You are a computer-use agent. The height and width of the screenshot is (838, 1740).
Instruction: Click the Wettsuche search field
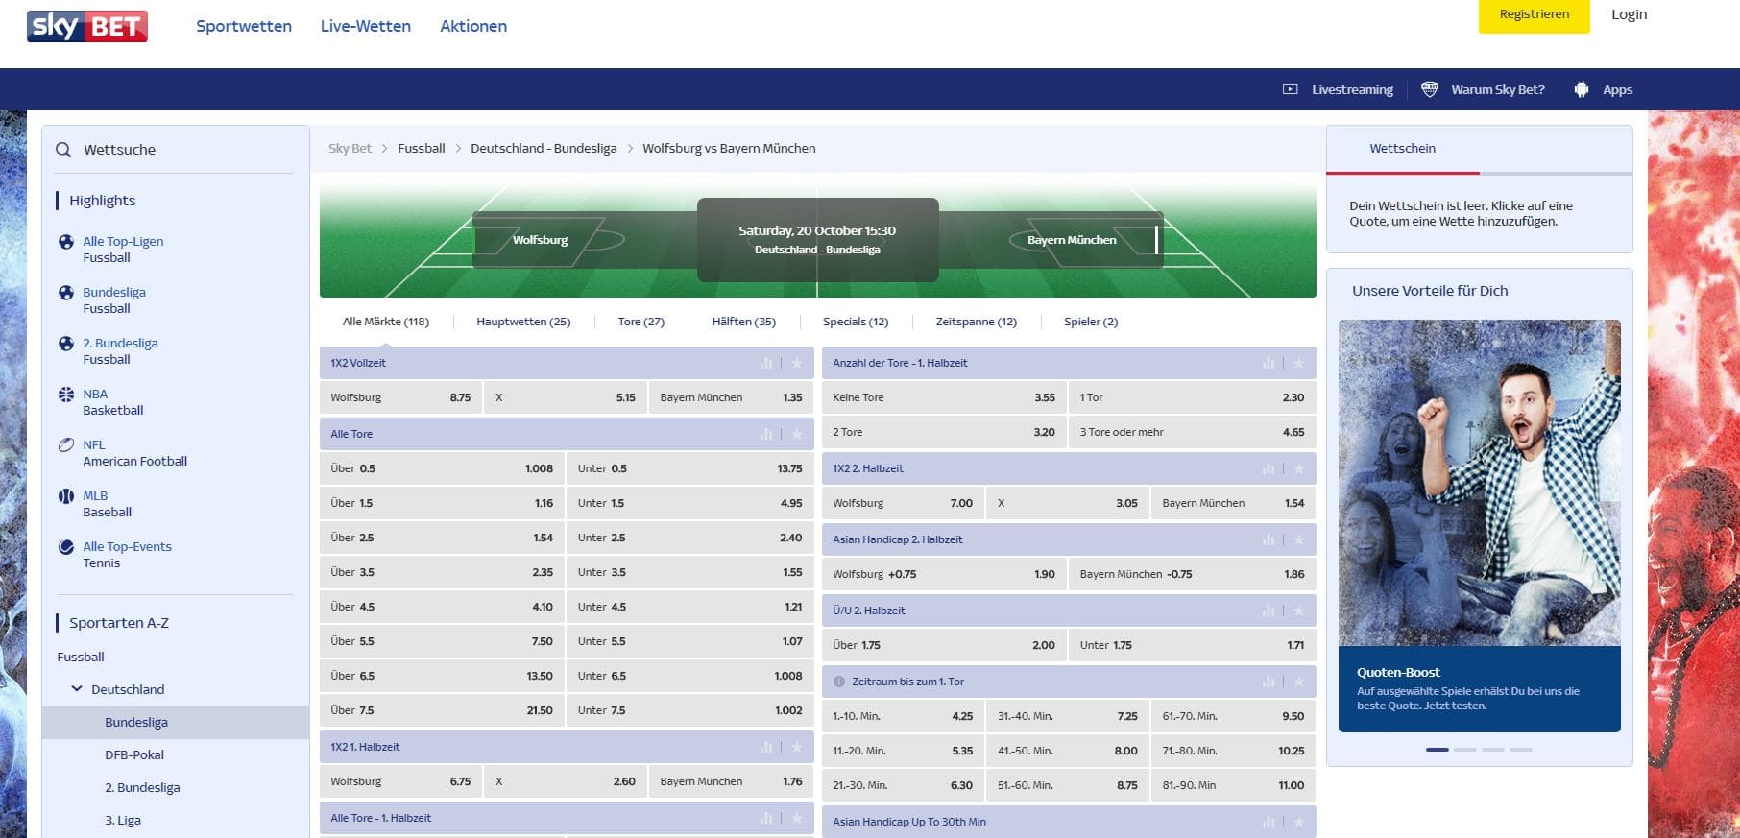175,150
